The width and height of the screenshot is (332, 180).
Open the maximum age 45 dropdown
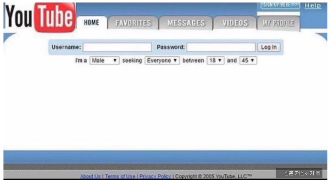pyautogui.click(x=248, y=60)
